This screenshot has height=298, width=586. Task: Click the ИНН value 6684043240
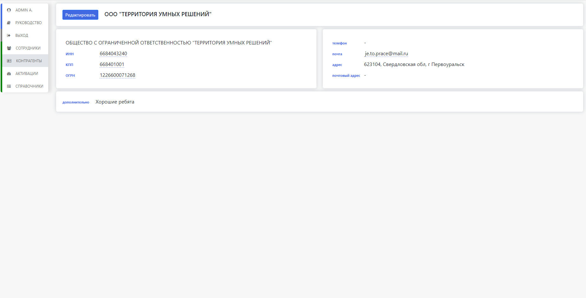point(113,54)
